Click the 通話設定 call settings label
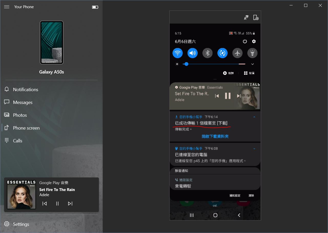The width and height of the screenshot is (328, 233). click(x=186, y=180)
